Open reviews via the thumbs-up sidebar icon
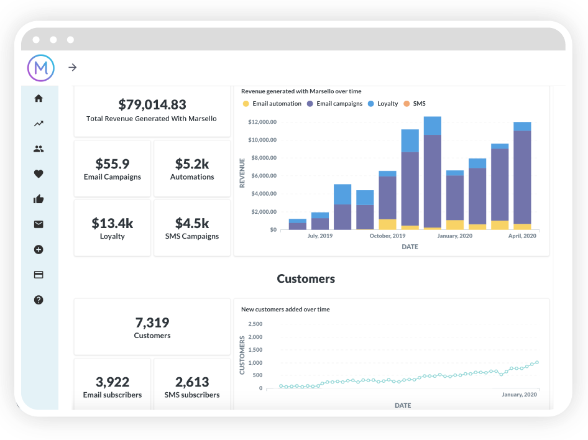Viewport: 588px width, 440px height. (x=39, y=199)
